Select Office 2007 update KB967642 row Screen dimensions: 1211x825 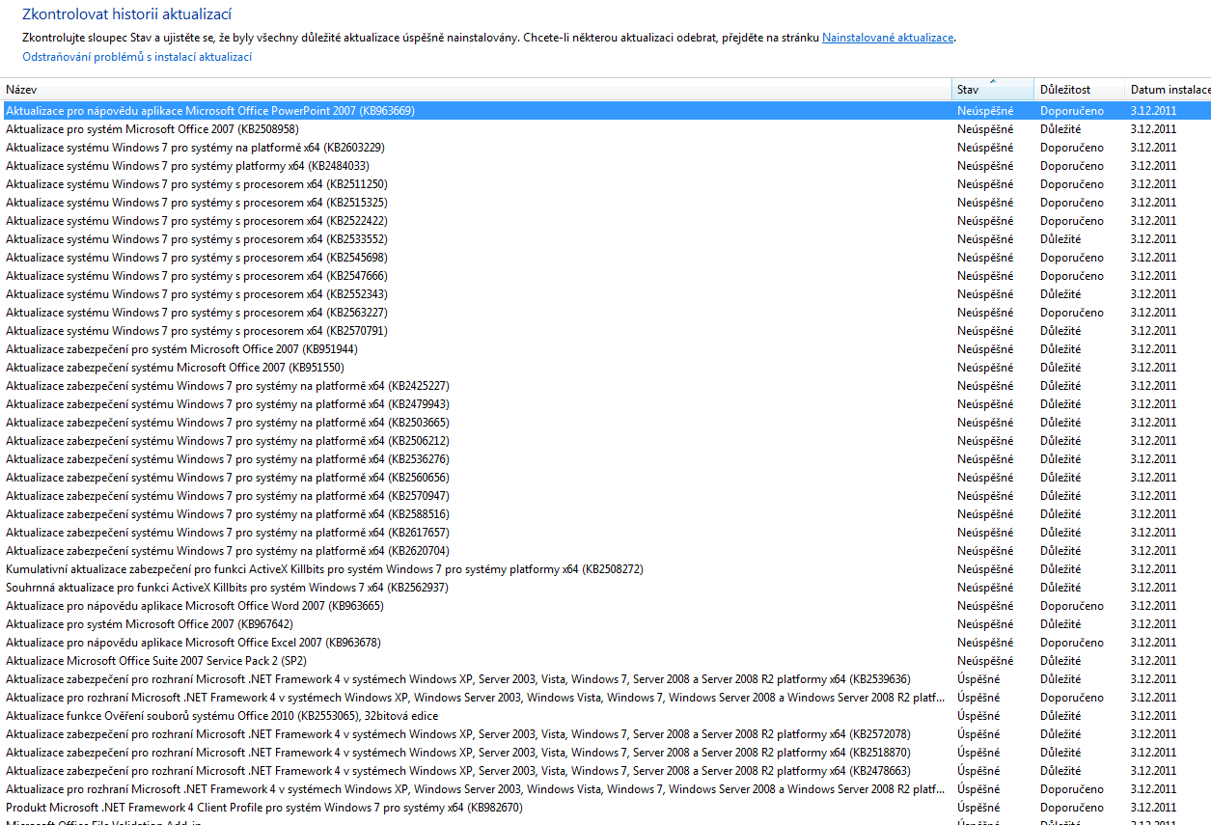click(x=605, y=624)
